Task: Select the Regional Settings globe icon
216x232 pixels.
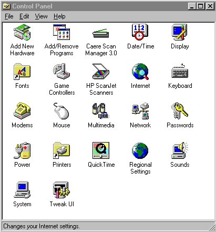Action: pos(140,150)
